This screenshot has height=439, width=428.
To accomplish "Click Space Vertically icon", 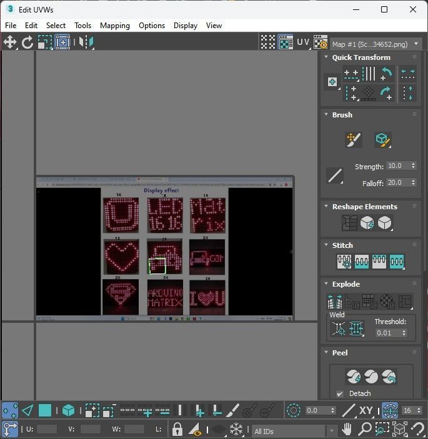I will pos(408,93).
